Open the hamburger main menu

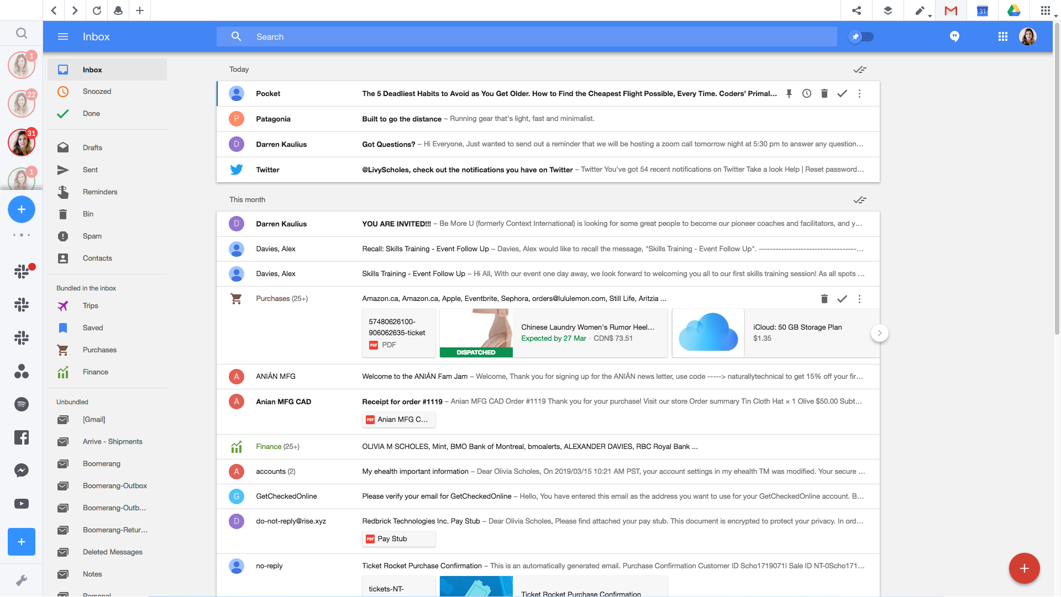(63, 36)
